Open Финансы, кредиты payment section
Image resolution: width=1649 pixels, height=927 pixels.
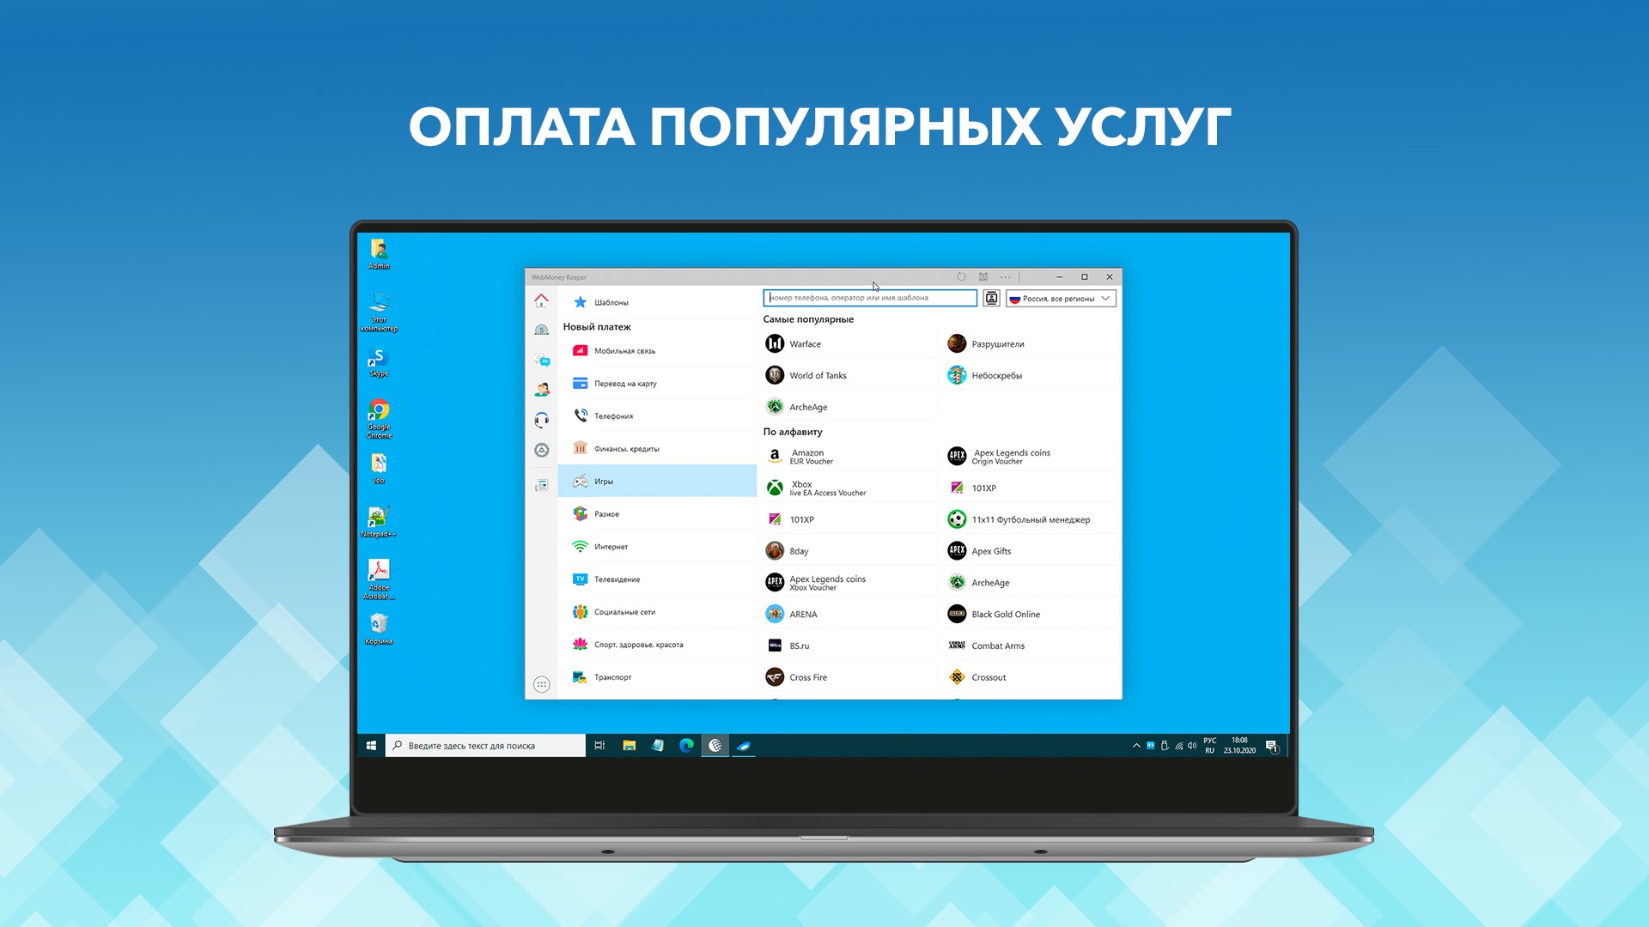click(x=629, y=448)
